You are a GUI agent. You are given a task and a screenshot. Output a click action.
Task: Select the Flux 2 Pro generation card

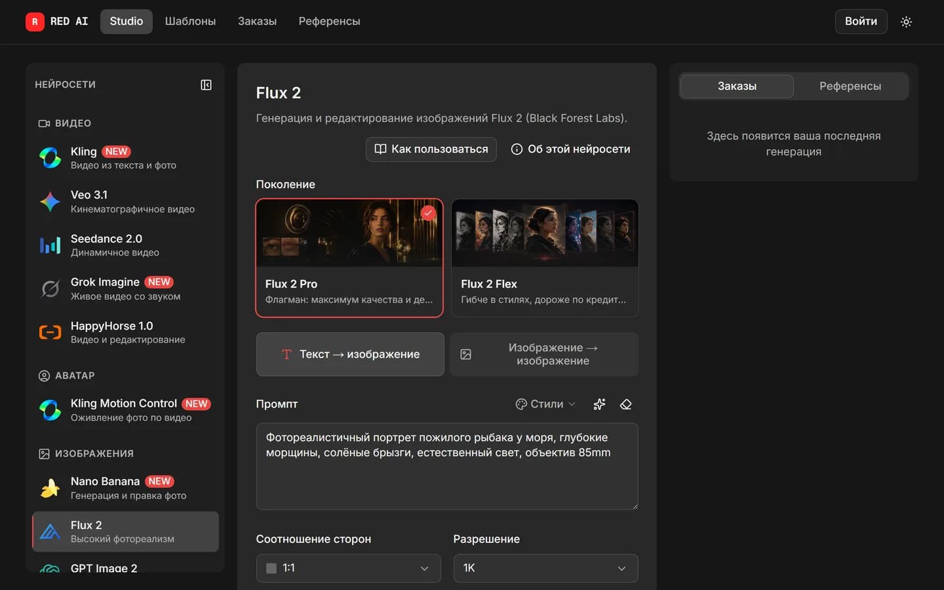click(349, 258)
